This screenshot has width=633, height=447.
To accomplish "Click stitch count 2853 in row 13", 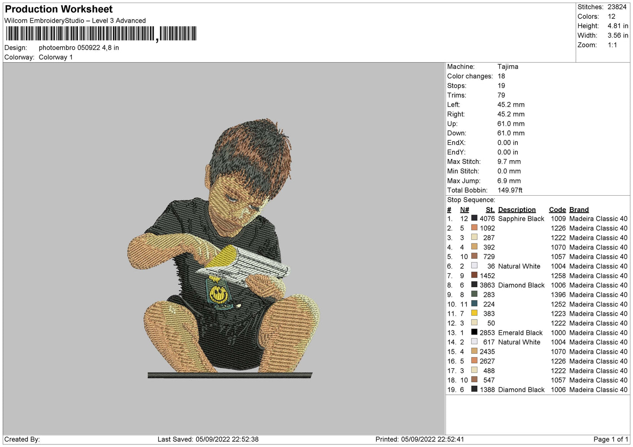I will 487,333.
